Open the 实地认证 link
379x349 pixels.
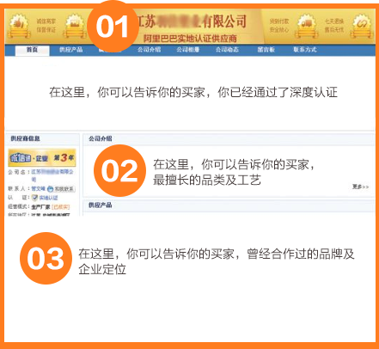click(x=48, y=198)
